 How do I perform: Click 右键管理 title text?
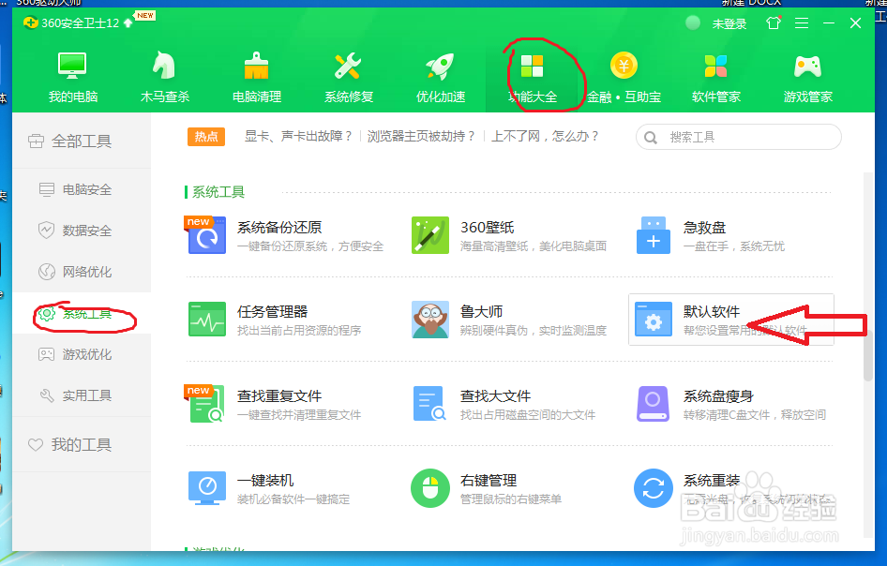point(489,481)
